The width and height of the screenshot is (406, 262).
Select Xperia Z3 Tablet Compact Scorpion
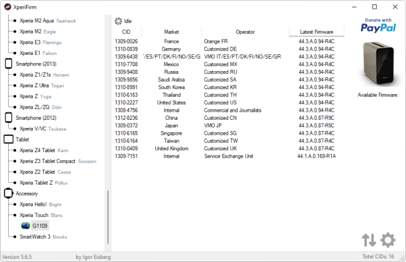tap(58, 162)
